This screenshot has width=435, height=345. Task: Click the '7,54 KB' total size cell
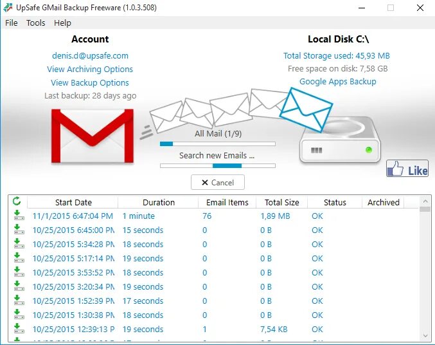tap(274, 330)
